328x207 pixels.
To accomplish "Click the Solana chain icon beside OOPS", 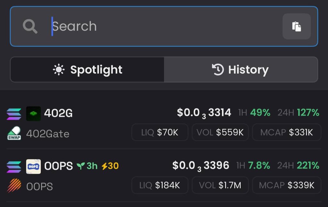I will (14, 167).
